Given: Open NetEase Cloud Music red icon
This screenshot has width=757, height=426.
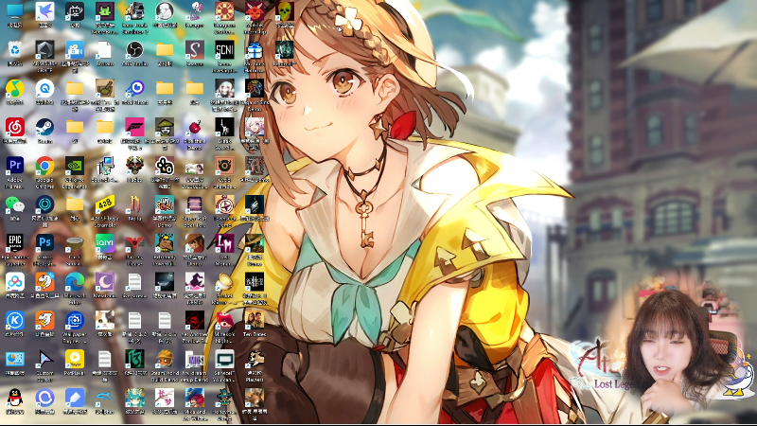Looking at the screenshot, I should [x=14, y=128].
